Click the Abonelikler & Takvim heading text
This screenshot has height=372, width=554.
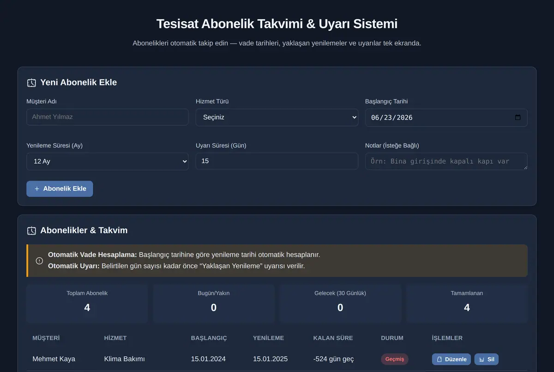(84, 230)
